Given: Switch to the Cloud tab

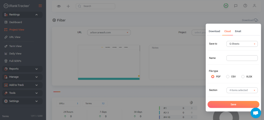Looking at the screenshot, I should click(x=227, y=31).
